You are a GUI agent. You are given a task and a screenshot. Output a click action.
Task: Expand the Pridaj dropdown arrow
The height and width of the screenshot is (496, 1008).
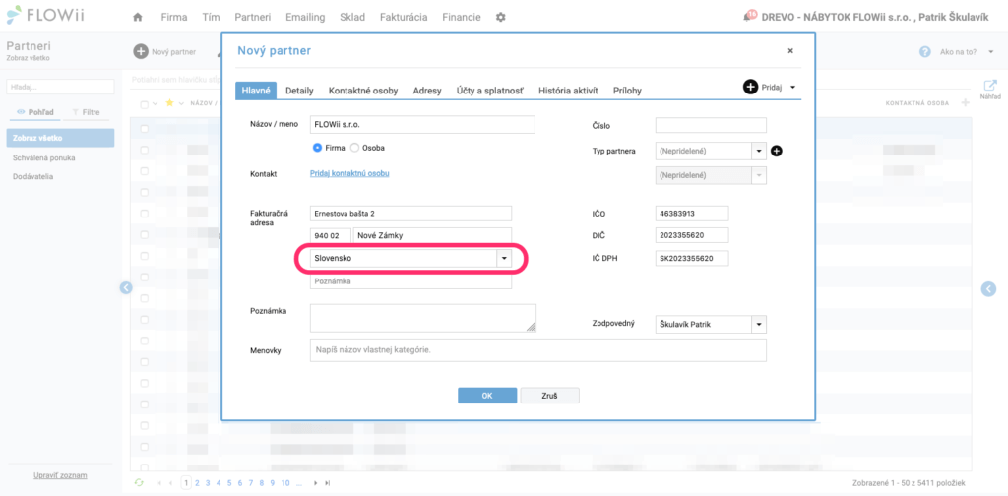[x=792, y=88]
